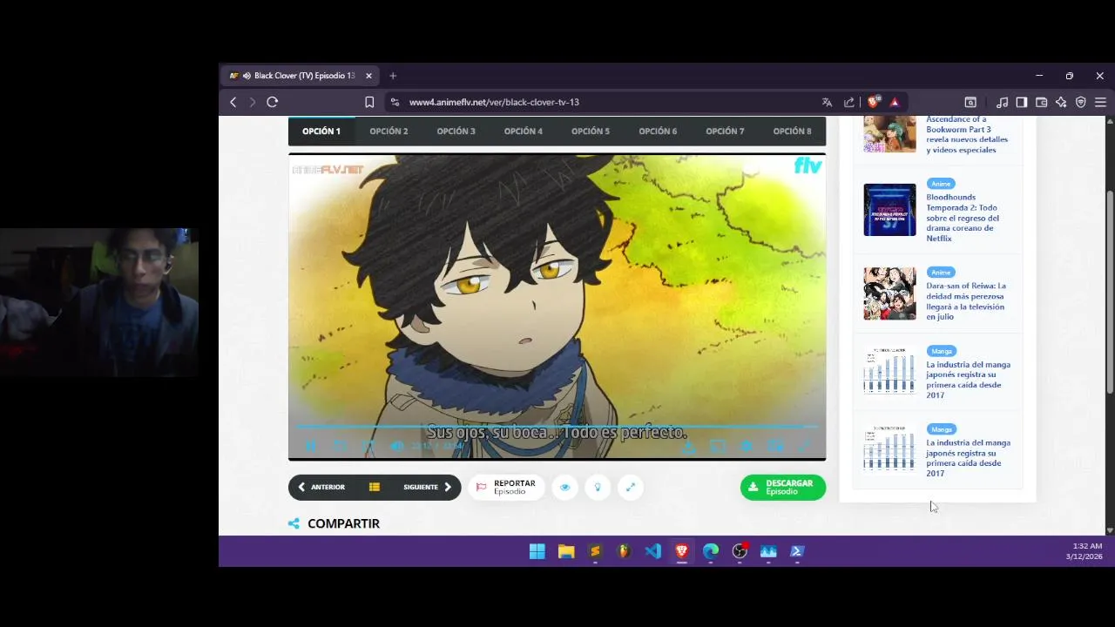This screenshot has width=1115, height=627.
Task: Open OBS Studio from the taskbar
Action: click(x=740, y=551)
